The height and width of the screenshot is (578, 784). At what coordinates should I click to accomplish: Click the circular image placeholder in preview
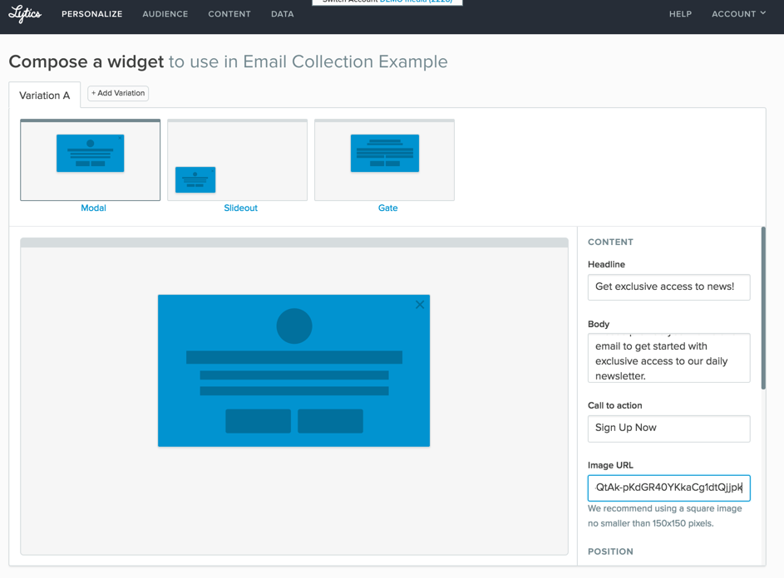(x=294, y=326)
